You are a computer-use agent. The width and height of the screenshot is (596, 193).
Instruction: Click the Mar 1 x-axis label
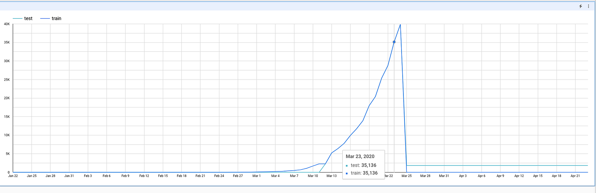tap(257, 176)
